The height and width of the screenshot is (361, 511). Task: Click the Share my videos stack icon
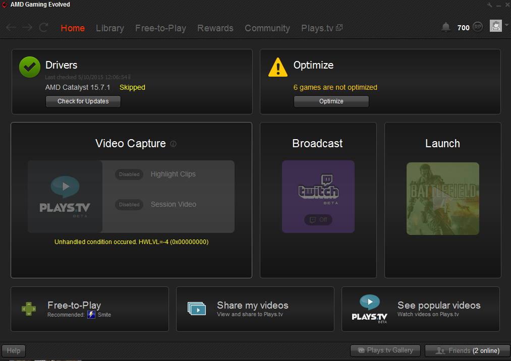click(x=197, y=309)
